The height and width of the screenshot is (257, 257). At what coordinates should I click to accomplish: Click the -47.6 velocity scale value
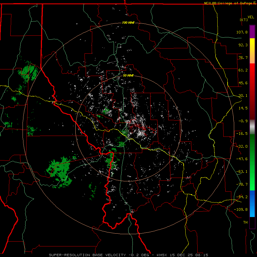click(x=242, y=159)
